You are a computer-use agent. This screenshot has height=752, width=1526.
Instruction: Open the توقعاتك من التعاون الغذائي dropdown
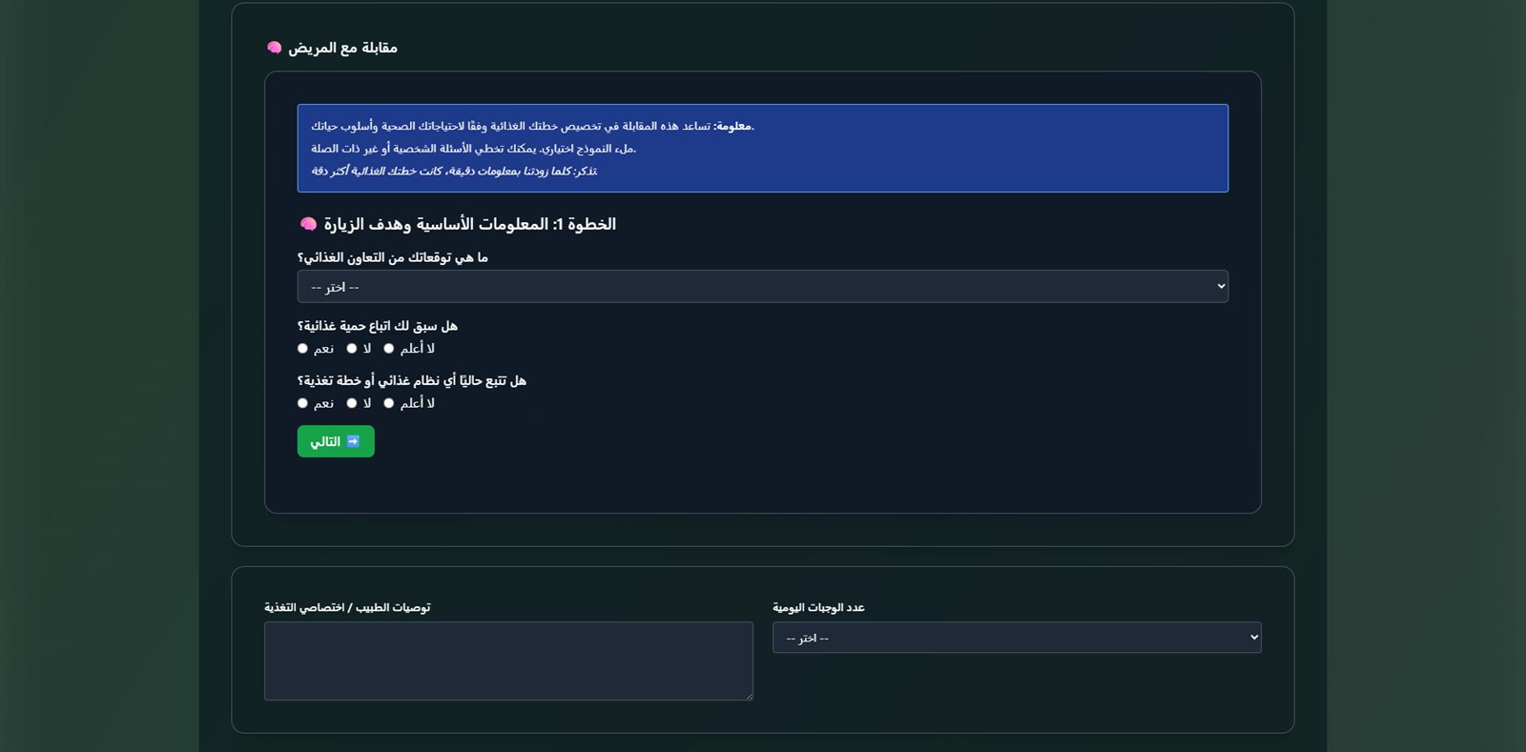[x=762, y=287]
